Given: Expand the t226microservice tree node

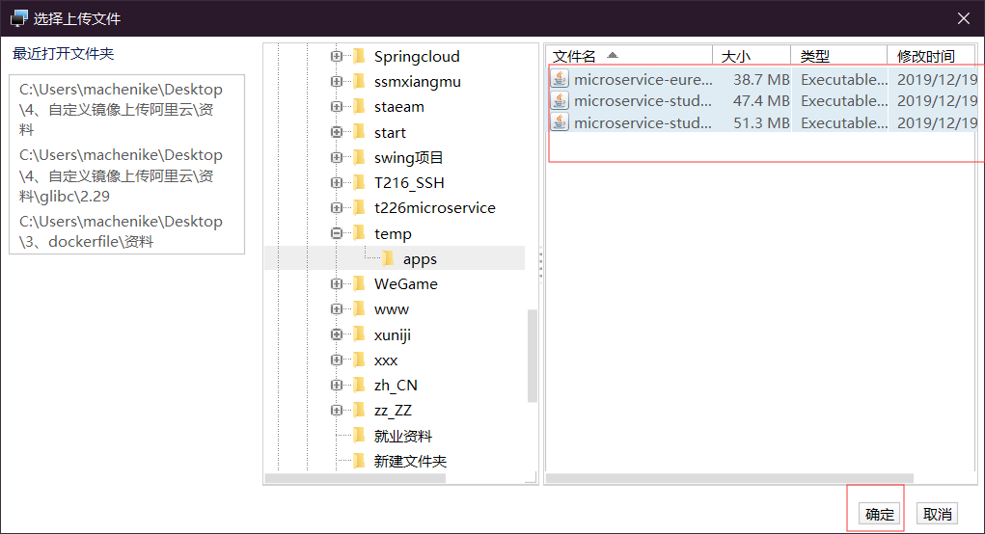Looking at the screenshot, I should click(x=337, y=207).
